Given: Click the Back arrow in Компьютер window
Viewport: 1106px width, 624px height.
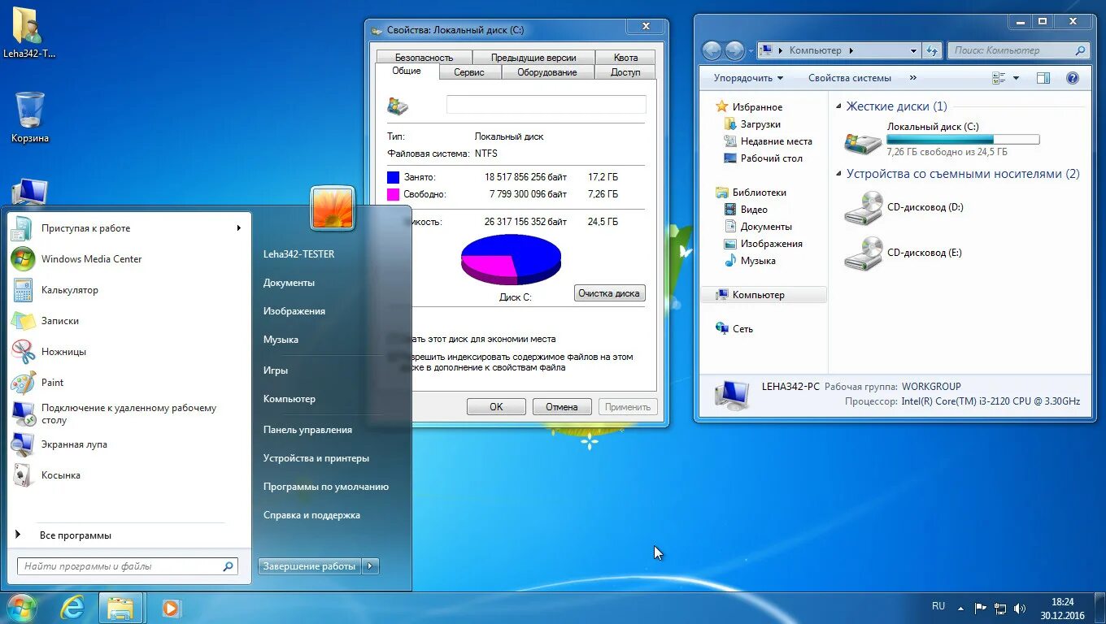Looking at the screenshot, I should 712,50.
